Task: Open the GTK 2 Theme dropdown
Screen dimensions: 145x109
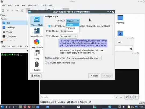Action: [x=63, y=31]
